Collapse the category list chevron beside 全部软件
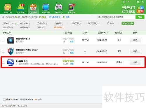This screenshot has width=146, height=108. point(16,23)
